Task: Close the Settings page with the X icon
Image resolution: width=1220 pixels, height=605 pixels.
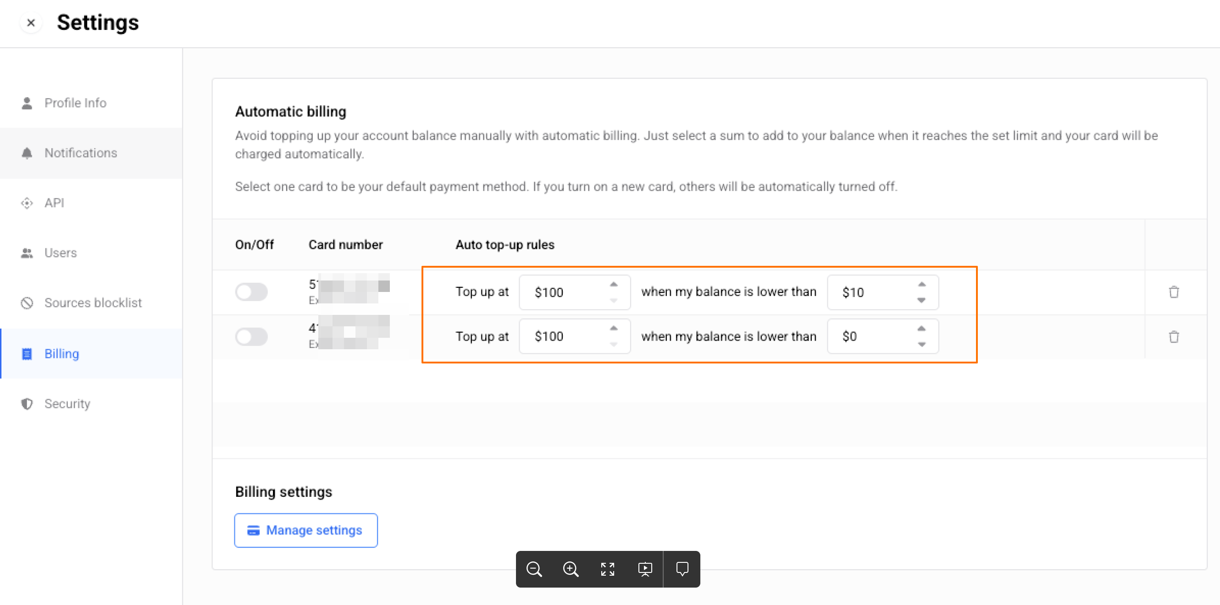Action: [31, 23]
